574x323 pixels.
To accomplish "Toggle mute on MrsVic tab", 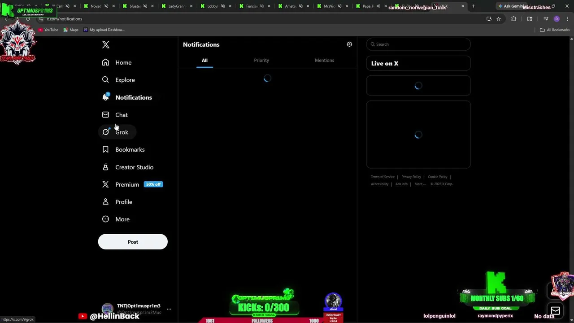I will [x=339, y=6].
